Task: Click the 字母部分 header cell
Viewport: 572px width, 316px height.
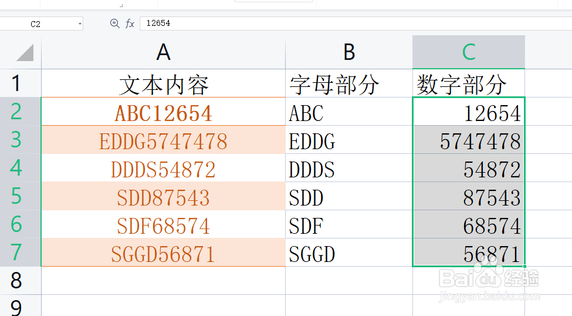Action: click(x=349, y=83)
